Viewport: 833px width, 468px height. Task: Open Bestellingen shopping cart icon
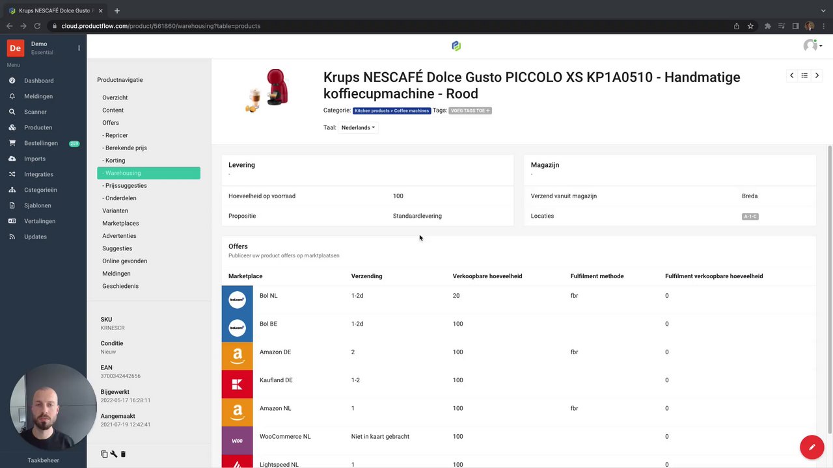click(x=12, y=143)
